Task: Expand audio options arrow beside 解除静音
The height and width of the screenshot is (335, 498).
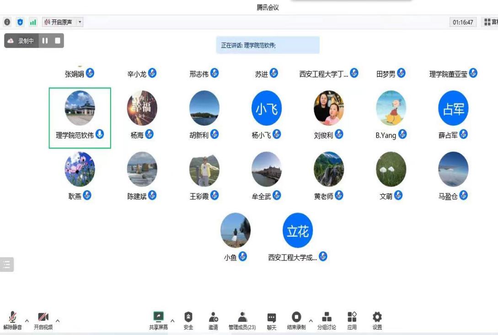Action: pos(27,320)
